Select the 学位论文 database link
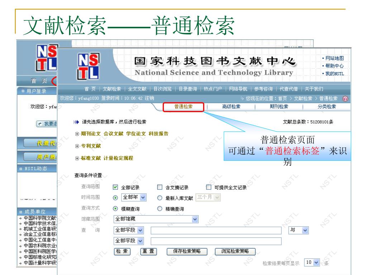This screenshot has width=367, height=275. tap(136, 134)
